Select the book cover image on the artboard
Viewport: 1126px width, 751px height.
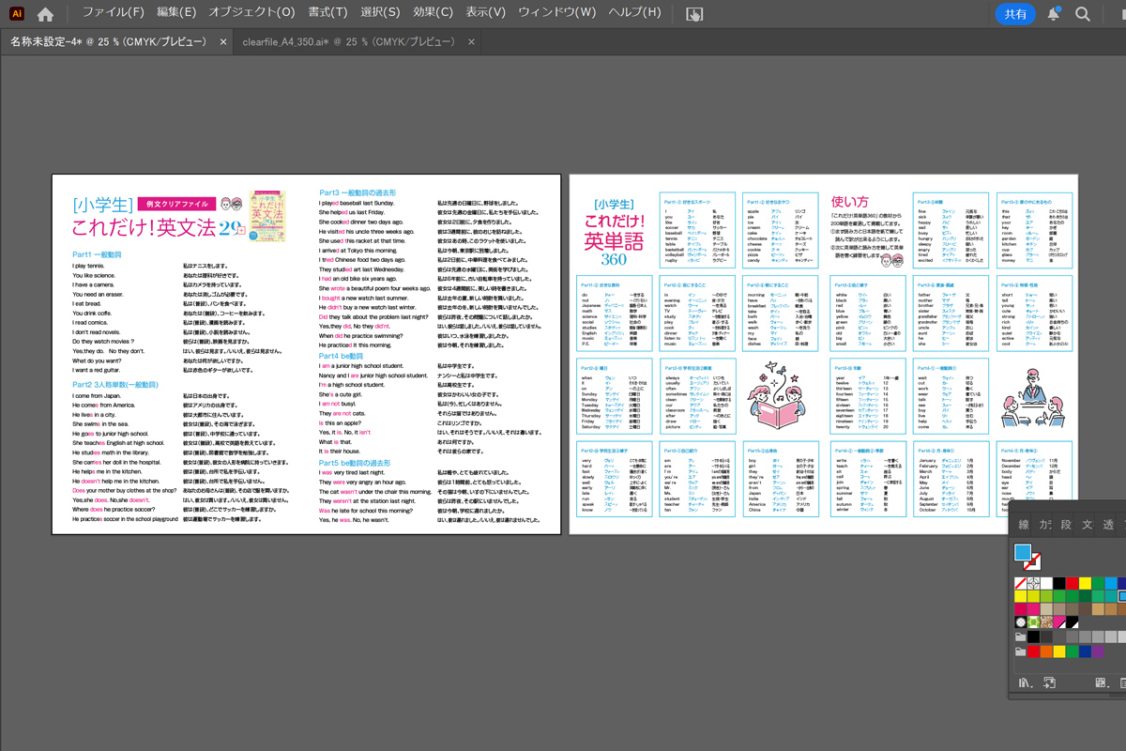coord(267,216)
